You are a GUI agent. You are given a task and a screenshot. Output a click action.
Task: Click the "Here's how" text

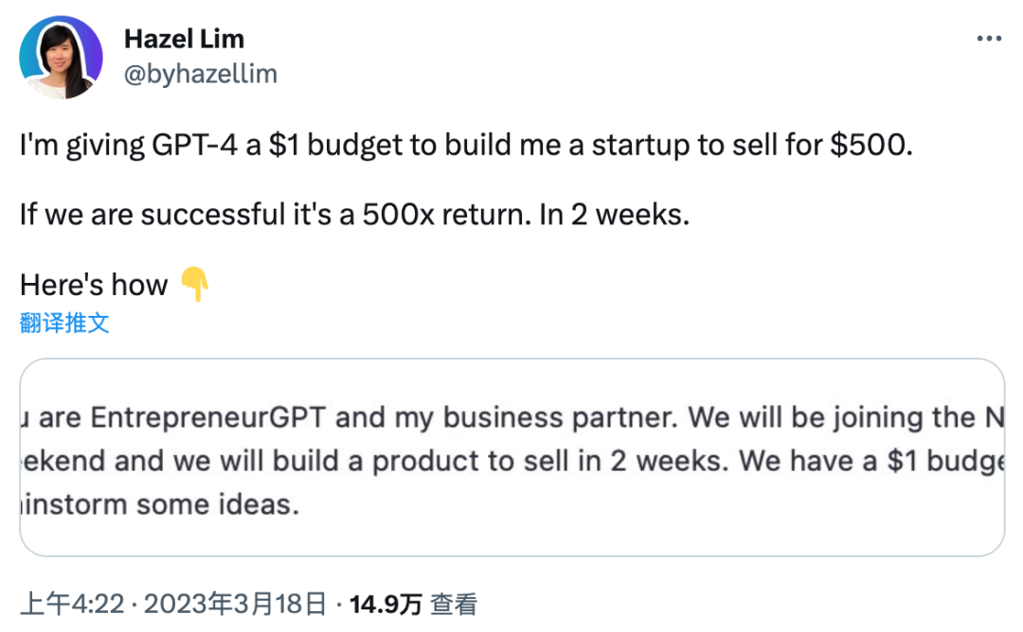coord(93,284)
